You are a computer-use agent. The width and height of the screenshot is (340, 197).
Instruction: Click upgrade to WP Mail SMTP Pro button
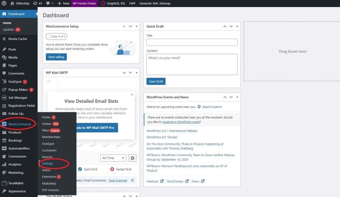pos(97,128)
